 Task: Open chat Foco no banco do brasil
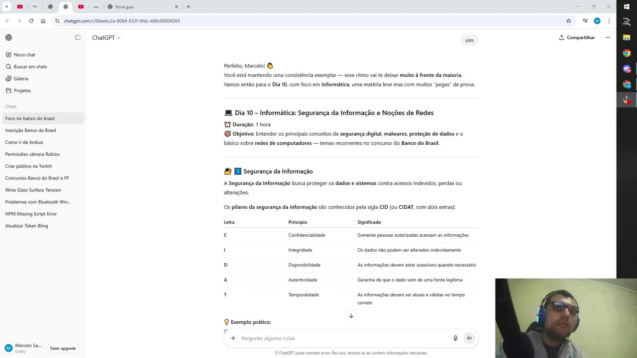click(43, 118)
